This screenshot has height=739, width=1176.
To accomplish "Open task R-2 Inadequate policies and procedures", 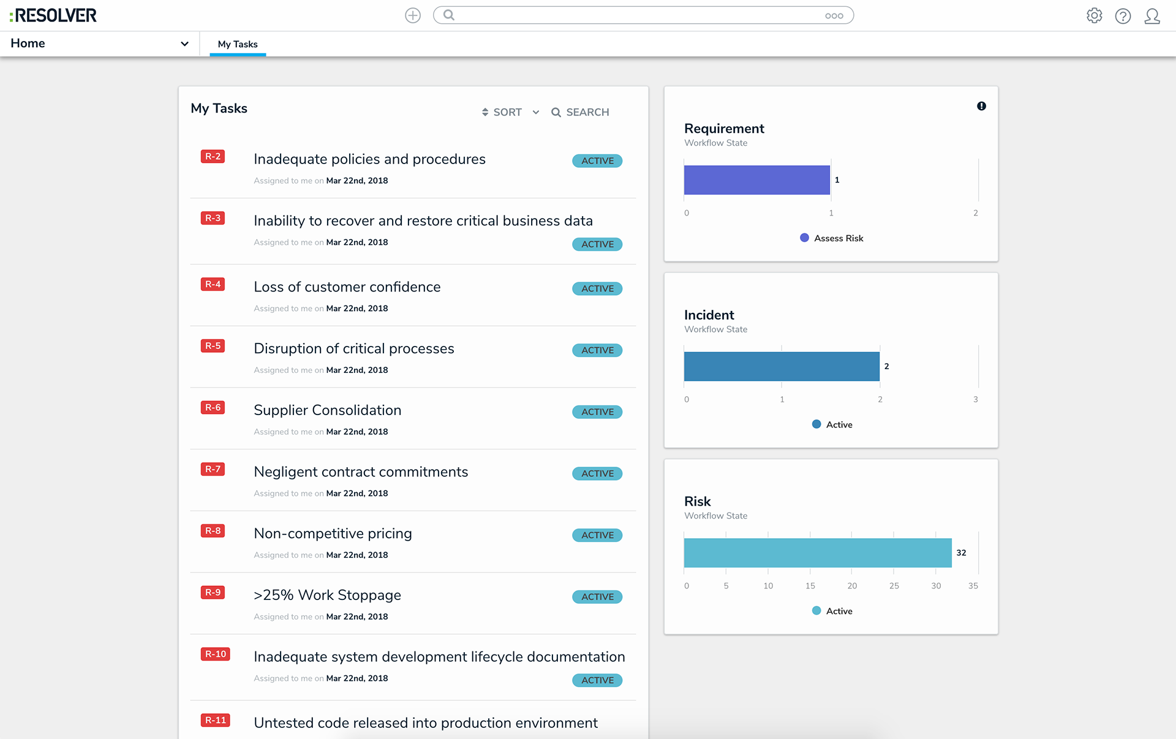I will [x=369, y=159].
